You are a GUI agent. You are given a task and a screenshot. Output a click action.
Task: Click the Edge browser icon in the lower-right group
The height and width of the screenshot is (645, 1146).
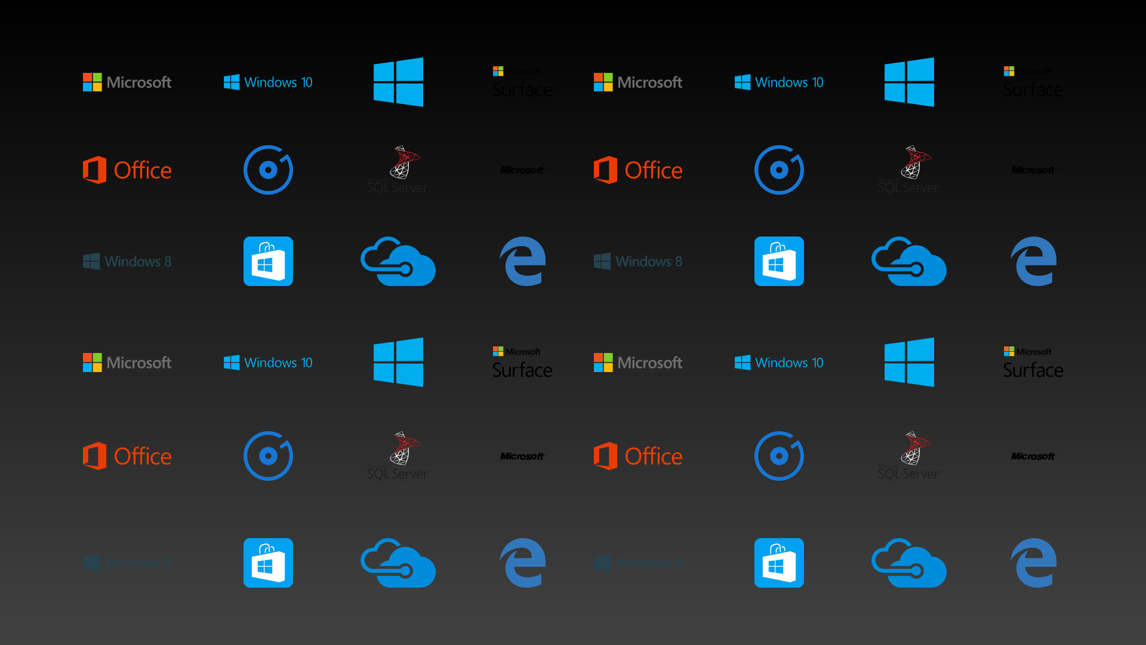[x=1034, y=563]
